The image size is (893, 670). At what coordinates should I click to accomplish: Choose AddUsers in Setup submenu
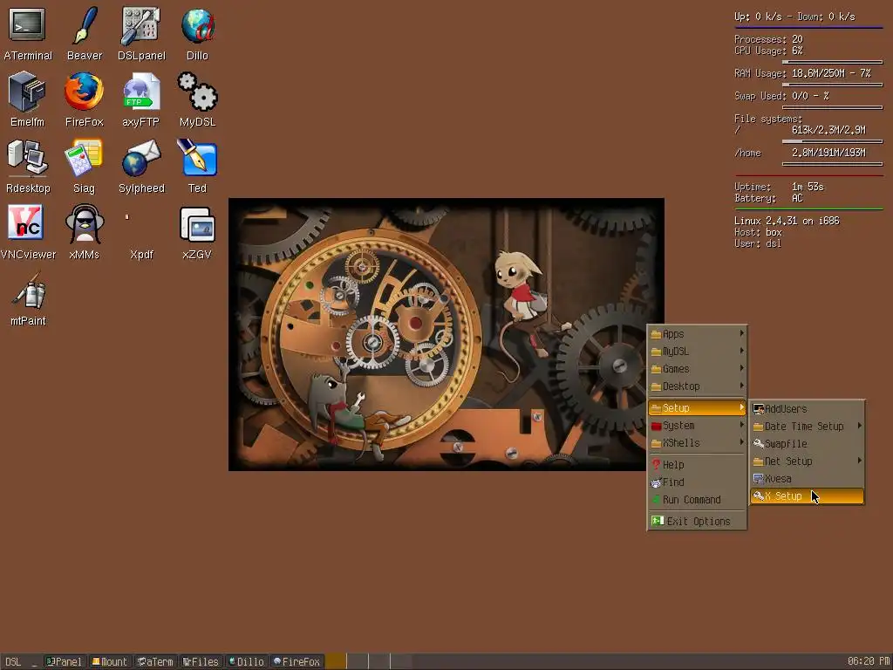tap(807, 409)
